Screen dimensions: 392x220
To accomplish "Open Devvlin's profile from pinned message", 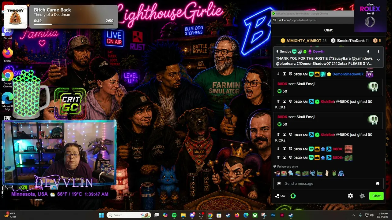I will point(318,52).
